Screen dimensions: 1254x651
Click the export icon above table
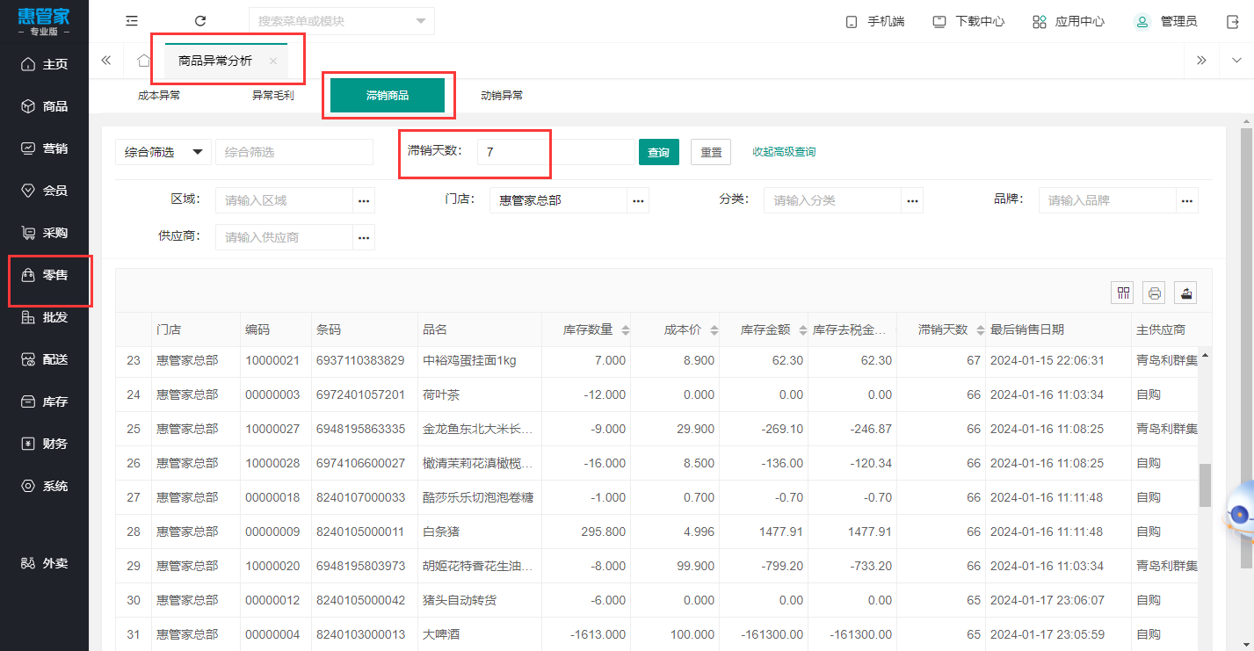click(1185, 293)
